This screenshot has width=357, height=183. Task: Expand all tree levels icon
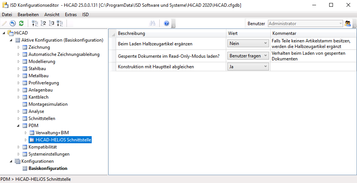(x=60, y=23)
